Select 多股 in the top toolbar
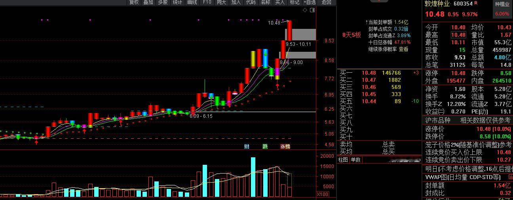This screenshot has width=513, height=200. click(x=163, y=2)
